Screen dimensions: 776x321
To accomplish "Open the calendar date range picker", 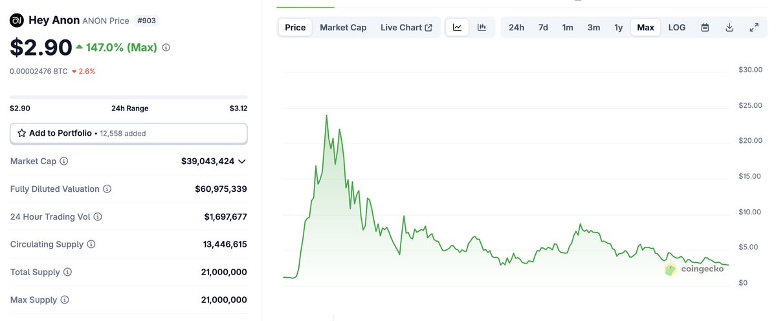I will pyautogui.click(x=705, y=27).
